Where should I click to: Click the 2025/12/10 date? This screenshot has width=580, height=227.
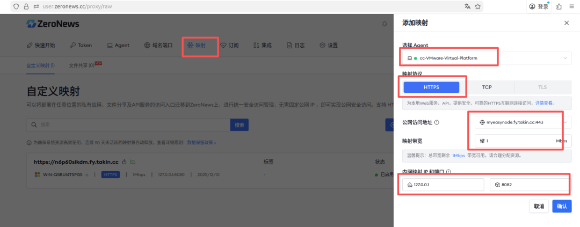pyautogui.click(x=208, y=174)
